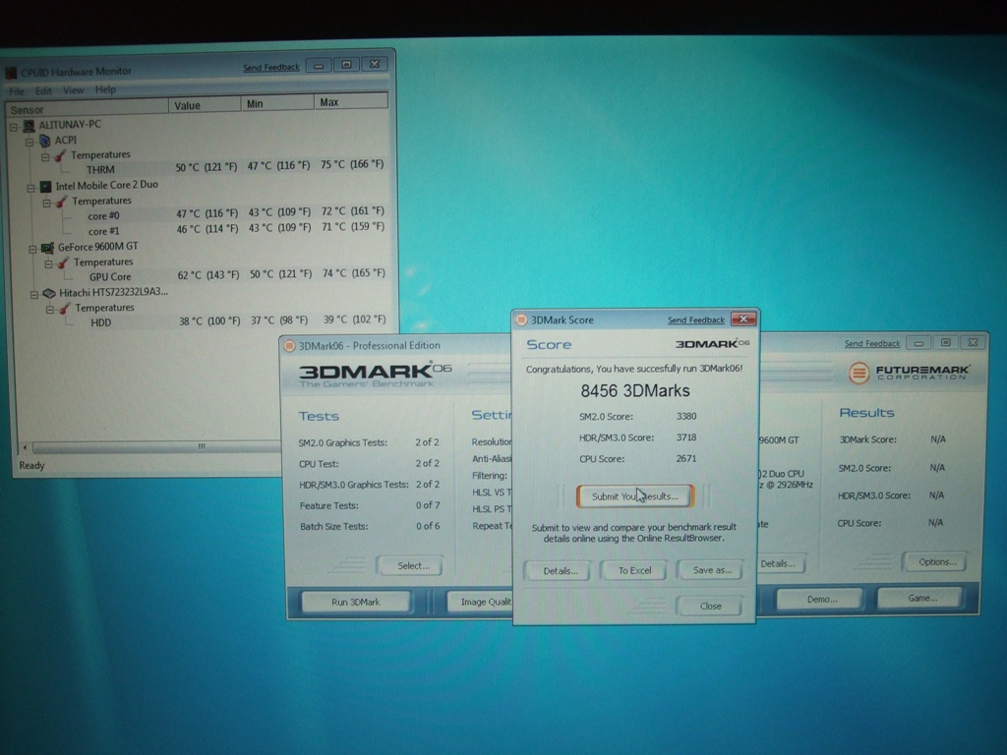Click the Min column header
The height and width of the screenshot is (755, 1007).
(x=277, y=103)
